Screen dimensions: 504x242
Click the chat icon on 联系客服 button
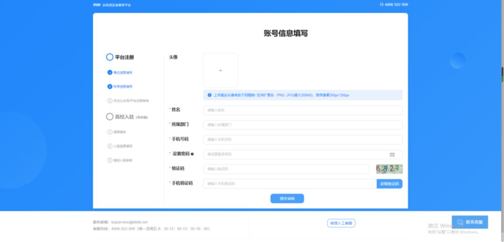coord(460,222)
